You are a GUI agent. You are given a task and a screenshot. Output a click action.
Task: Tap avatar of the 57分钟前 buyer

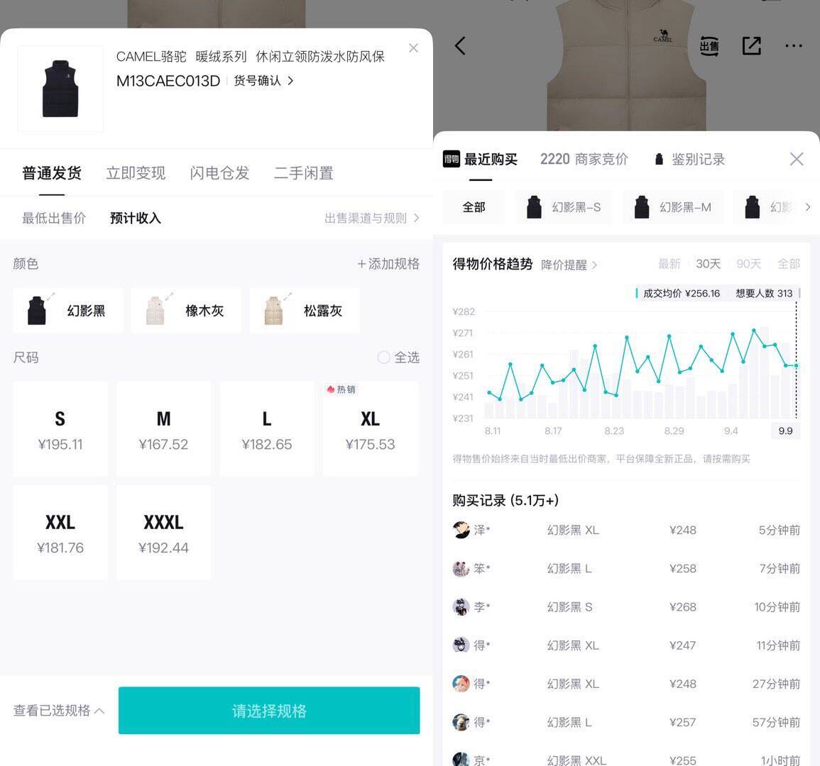click(461, 722)
